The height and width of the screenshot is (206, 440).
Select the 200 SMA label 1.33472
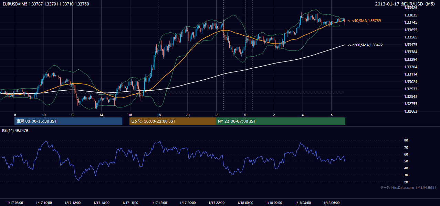tap(365, 45)
